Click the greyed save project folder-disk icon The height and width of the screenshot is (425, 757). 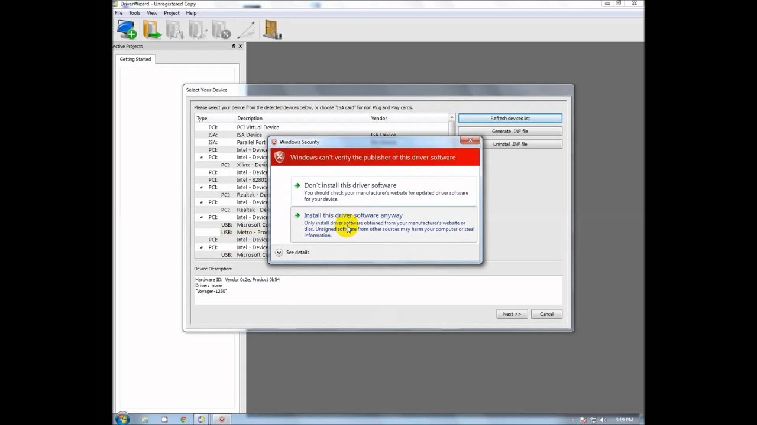coord(174,30)
